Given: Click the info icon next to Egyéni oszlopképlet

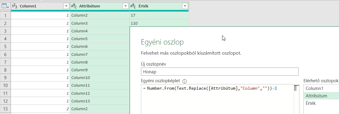Looking at the screenshot, I should tap(184, 81).
